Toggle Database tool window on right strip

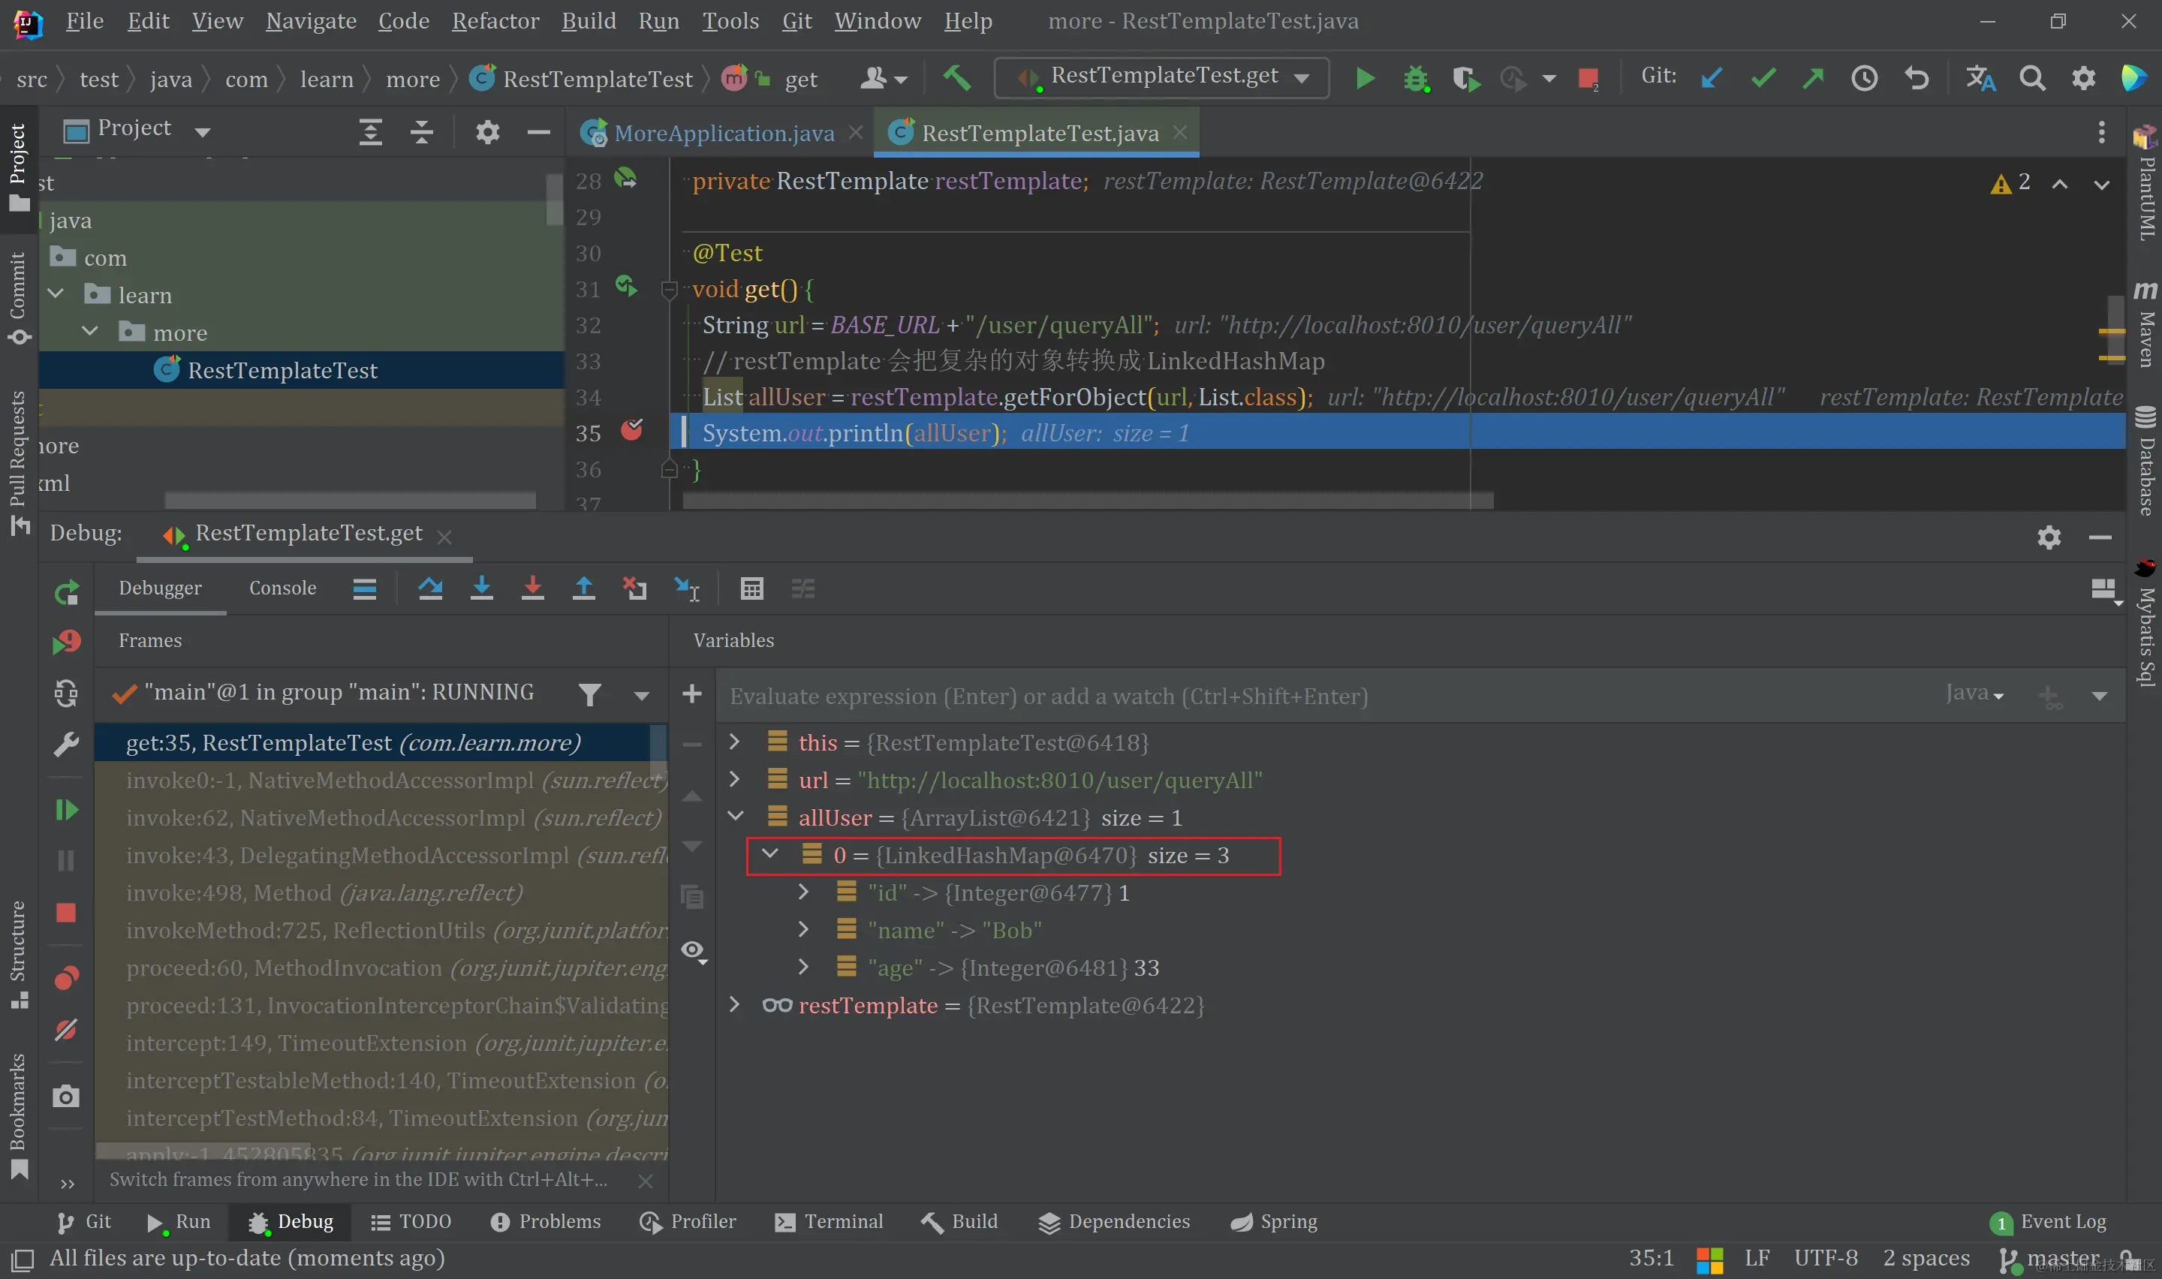[x=2145, y=460]
